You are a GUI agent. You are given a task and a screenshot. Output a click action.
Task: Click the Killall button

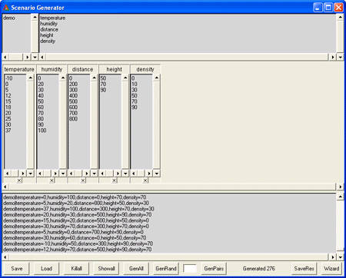76,269
